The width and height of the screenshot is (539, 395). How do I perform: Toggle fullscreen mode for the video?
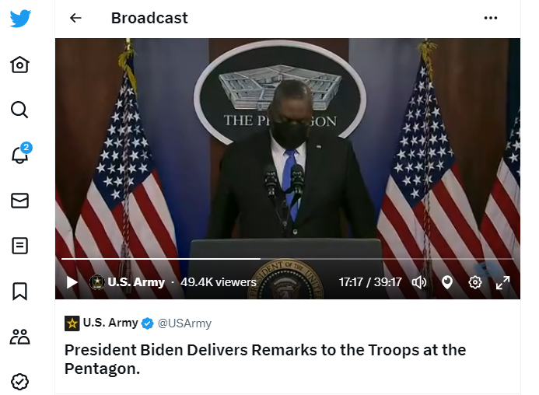pyautogui.click(x=502, y=282)
